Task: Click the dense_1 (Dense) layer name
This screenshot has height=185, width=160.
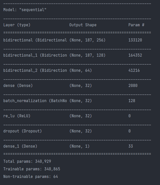Action: pos(20,146)
